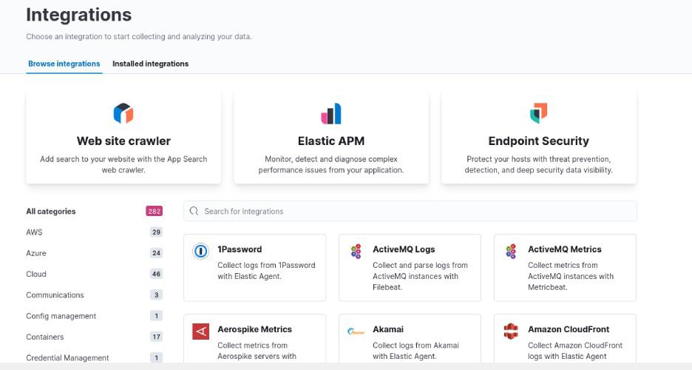Click the Elastic APM bar chart icon
692x370 pixels.
[x=331, y=113]
